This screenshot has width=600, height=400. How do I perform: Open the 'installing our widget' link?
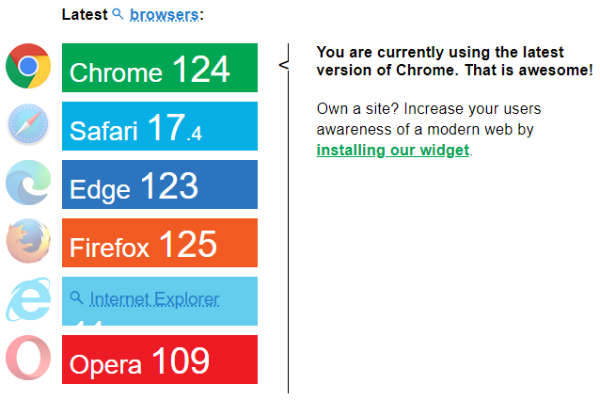pos(392,151)
